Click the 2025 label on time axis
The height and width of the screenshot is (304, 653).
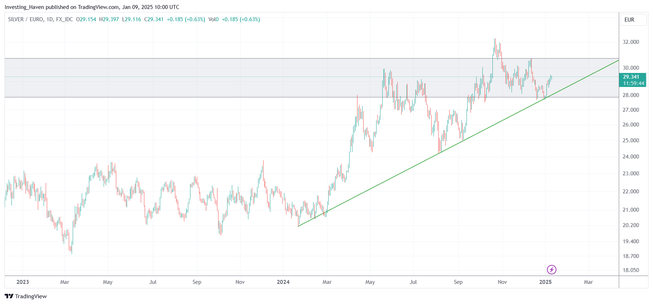click(545, 282)
